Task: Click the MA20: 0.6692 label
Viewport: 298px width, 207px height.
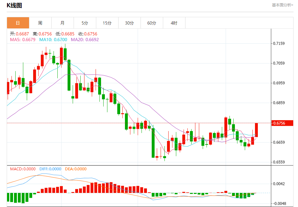Action: [x=85, y=40]
